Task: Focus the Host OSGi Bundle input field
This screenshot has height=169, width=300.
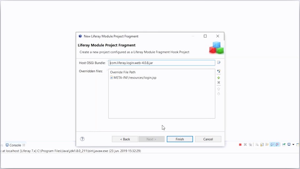Action: pyautogui.click(x=162, y=63)
